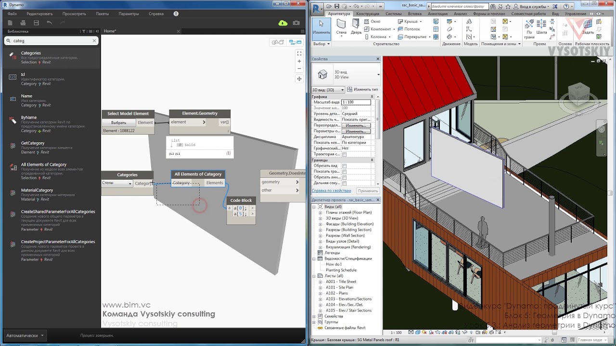Click the By Face (По грани) opening tool
The height and width of the screenshot is (346, 616).
tap(529, 28)
